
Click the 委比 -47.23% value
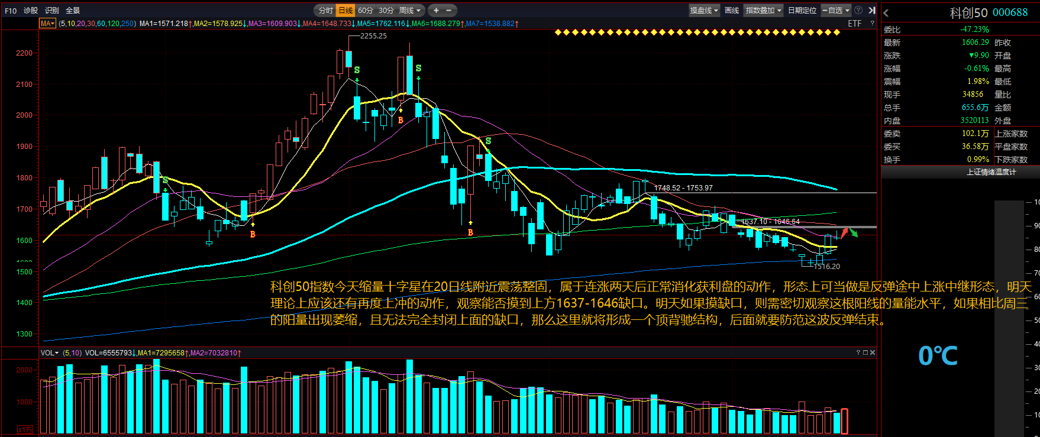[x=974, y=30]
